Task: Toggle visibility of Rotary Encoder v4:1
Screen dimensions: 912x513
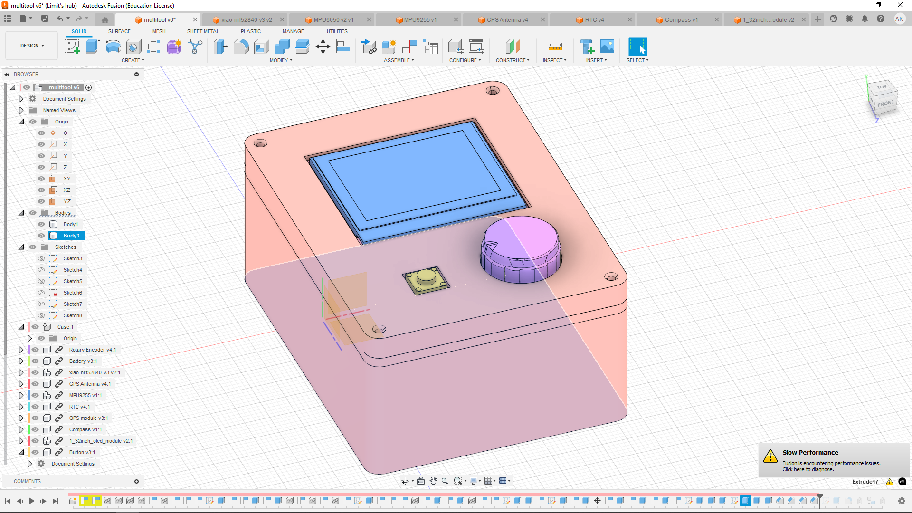Action: tap(35, 350)
